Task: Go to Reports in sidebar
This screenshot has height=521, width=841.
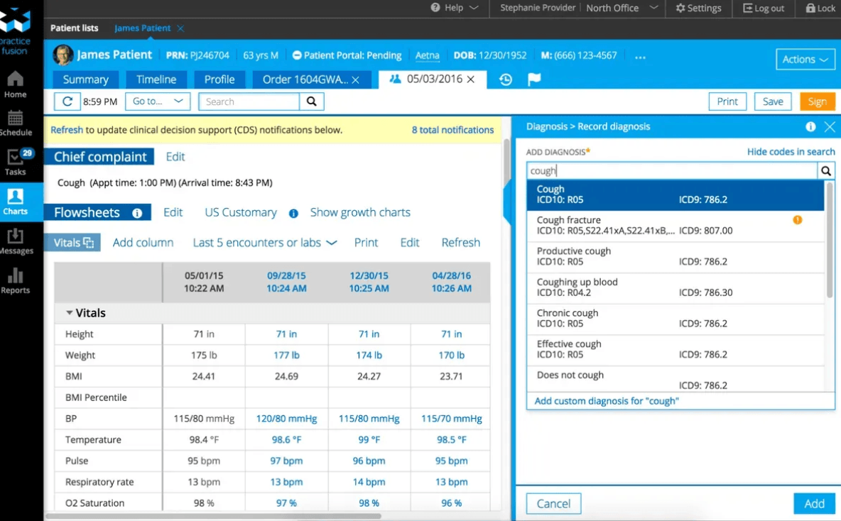Action: click(16, 281)
